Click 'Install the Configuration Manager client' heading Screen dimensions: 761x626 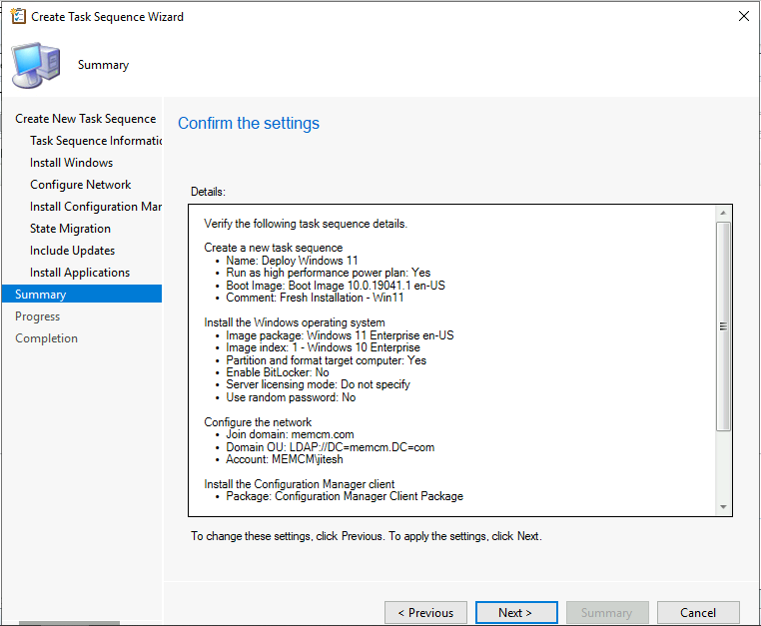pyautogui.click(x=299, y=484)
